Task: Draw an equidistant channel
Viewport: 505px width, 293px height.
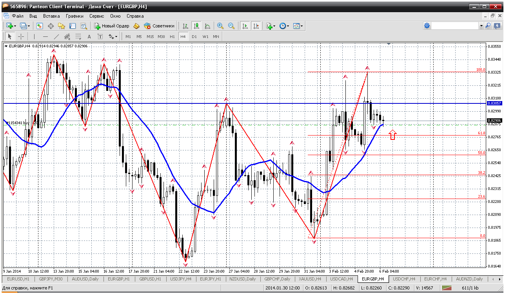Action: tap(67, 36)
